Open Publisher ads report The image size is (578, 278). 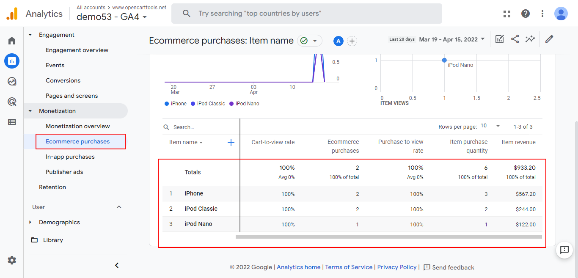click(x=64, y=172)
